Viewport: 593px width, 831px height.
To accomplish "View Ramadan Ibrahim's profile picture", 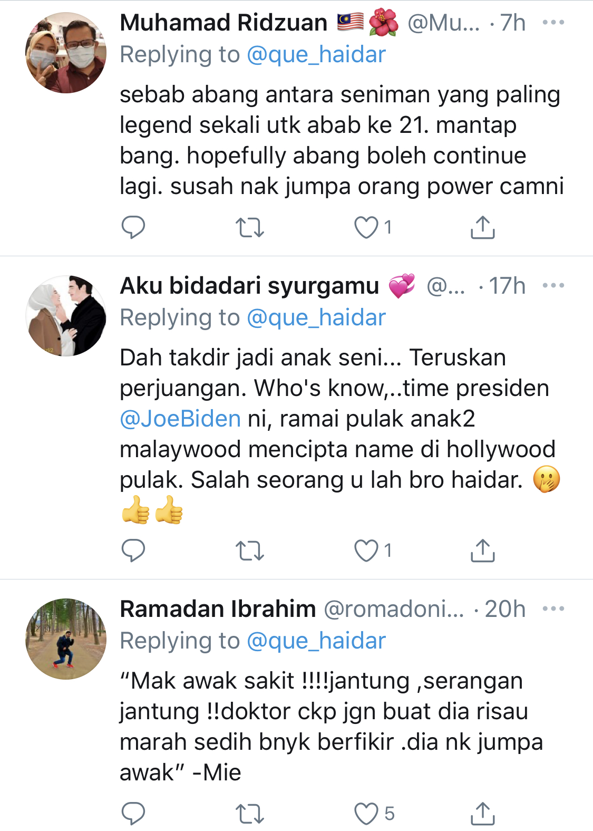I will tap(66, 639).
